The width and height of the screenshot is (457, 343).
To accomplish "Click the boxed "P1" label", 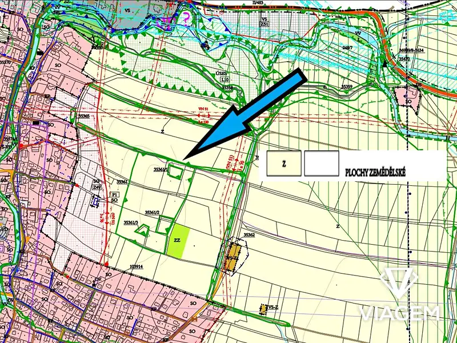I will coord(114,194).
